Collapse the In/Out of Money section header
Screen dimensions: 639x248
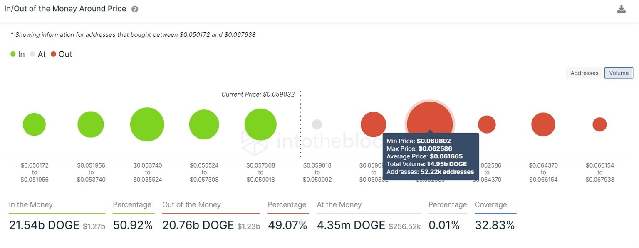coord(65,8)
